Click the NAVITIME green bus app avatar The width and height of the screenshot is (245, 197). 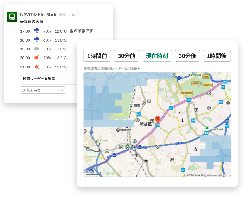12,17
